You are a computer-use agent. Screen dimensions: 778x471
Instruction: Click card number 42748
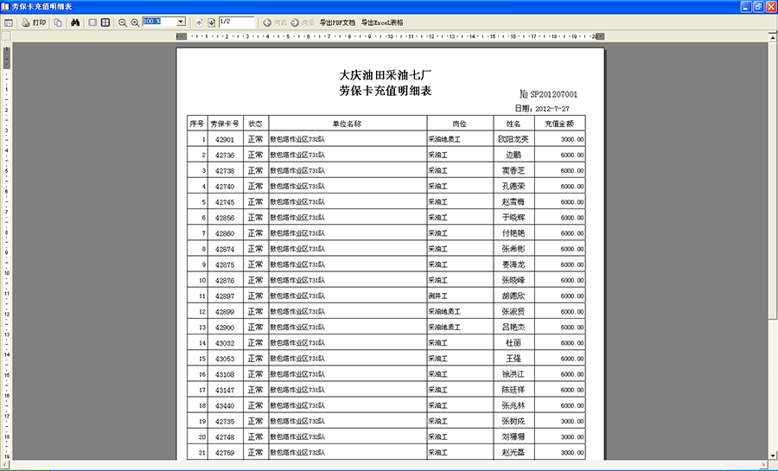pos(225,437)
